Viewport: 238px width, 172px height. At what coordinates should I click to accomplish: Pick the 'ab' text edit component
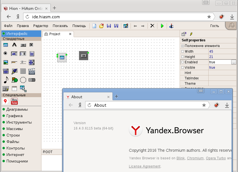(14, 54)
